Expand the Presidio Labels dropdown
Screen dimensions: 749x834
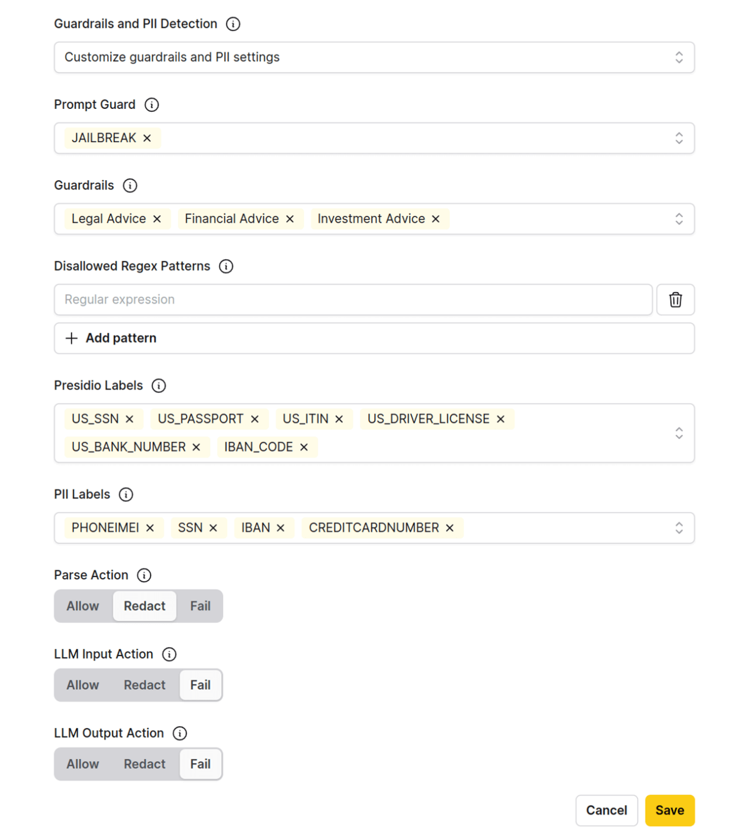679,433
